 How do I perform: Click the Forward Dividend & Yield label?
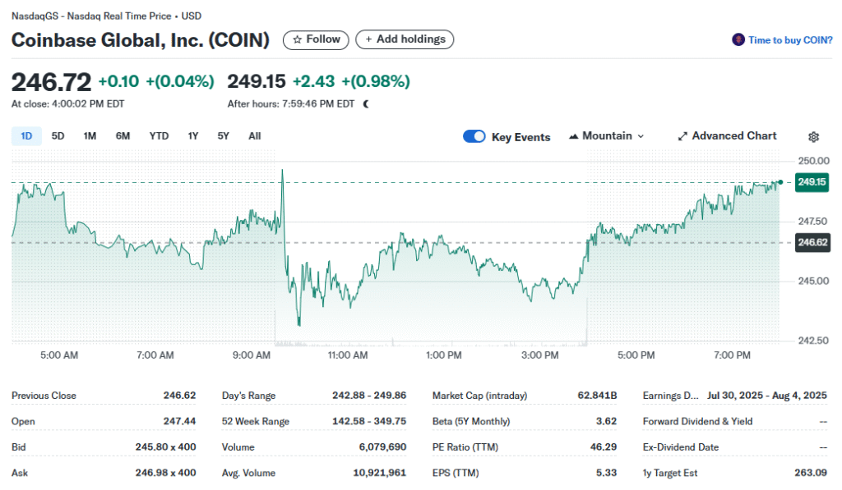click(x=697, y=421)
